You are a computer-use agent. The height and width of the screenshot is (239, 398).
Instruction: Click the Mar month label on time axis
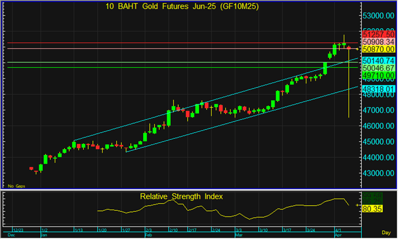(x=239, y=235)
